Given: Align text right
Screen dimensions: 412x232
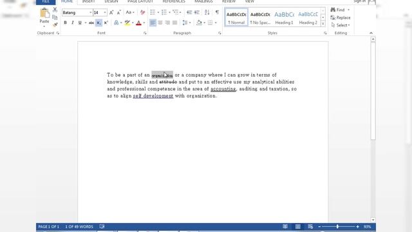Looking at the screenshot, I should [x=167, y=23].
